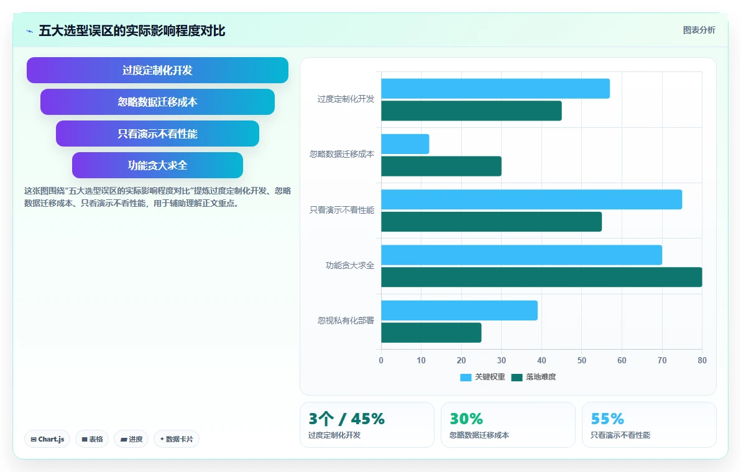Click the blue bar for 功能贪大求全
This screenshot has height=472, width=741.
click(x=522, y=255)
